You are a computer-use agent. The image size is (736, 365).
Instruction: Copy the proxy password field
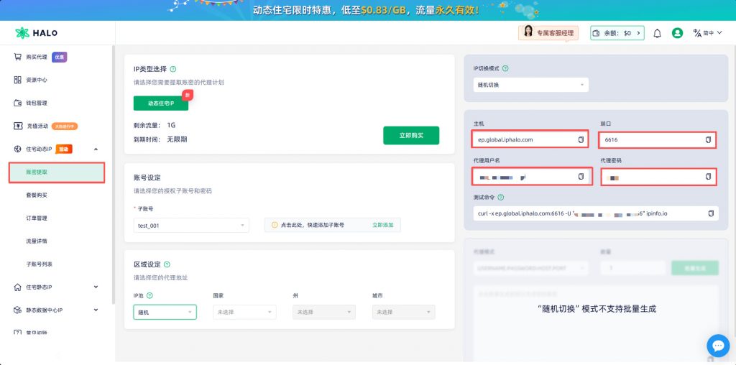(x=708, y=176)
